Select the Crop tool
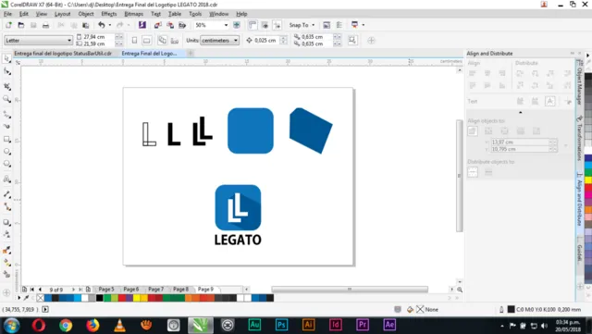Image resolution: width=592 pixels, height=334 pixels. pos(6,87)
